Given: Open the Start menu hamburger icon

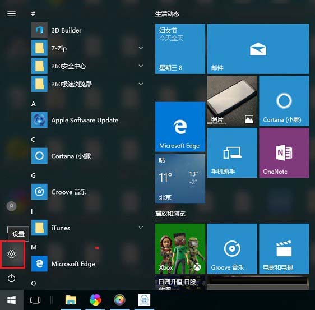Looking at the screenshot, I should [x=11, y=13].
